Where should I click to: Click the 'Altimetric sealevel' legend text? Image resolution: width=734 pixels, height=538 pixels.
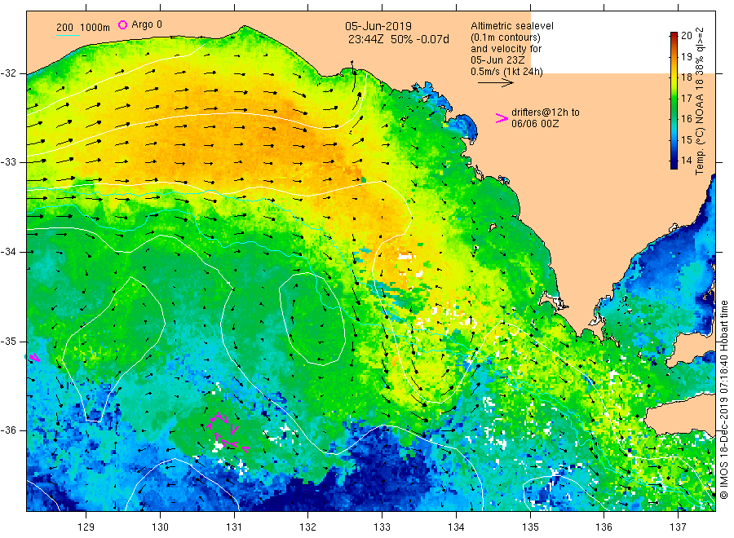[x=512, y=26]
